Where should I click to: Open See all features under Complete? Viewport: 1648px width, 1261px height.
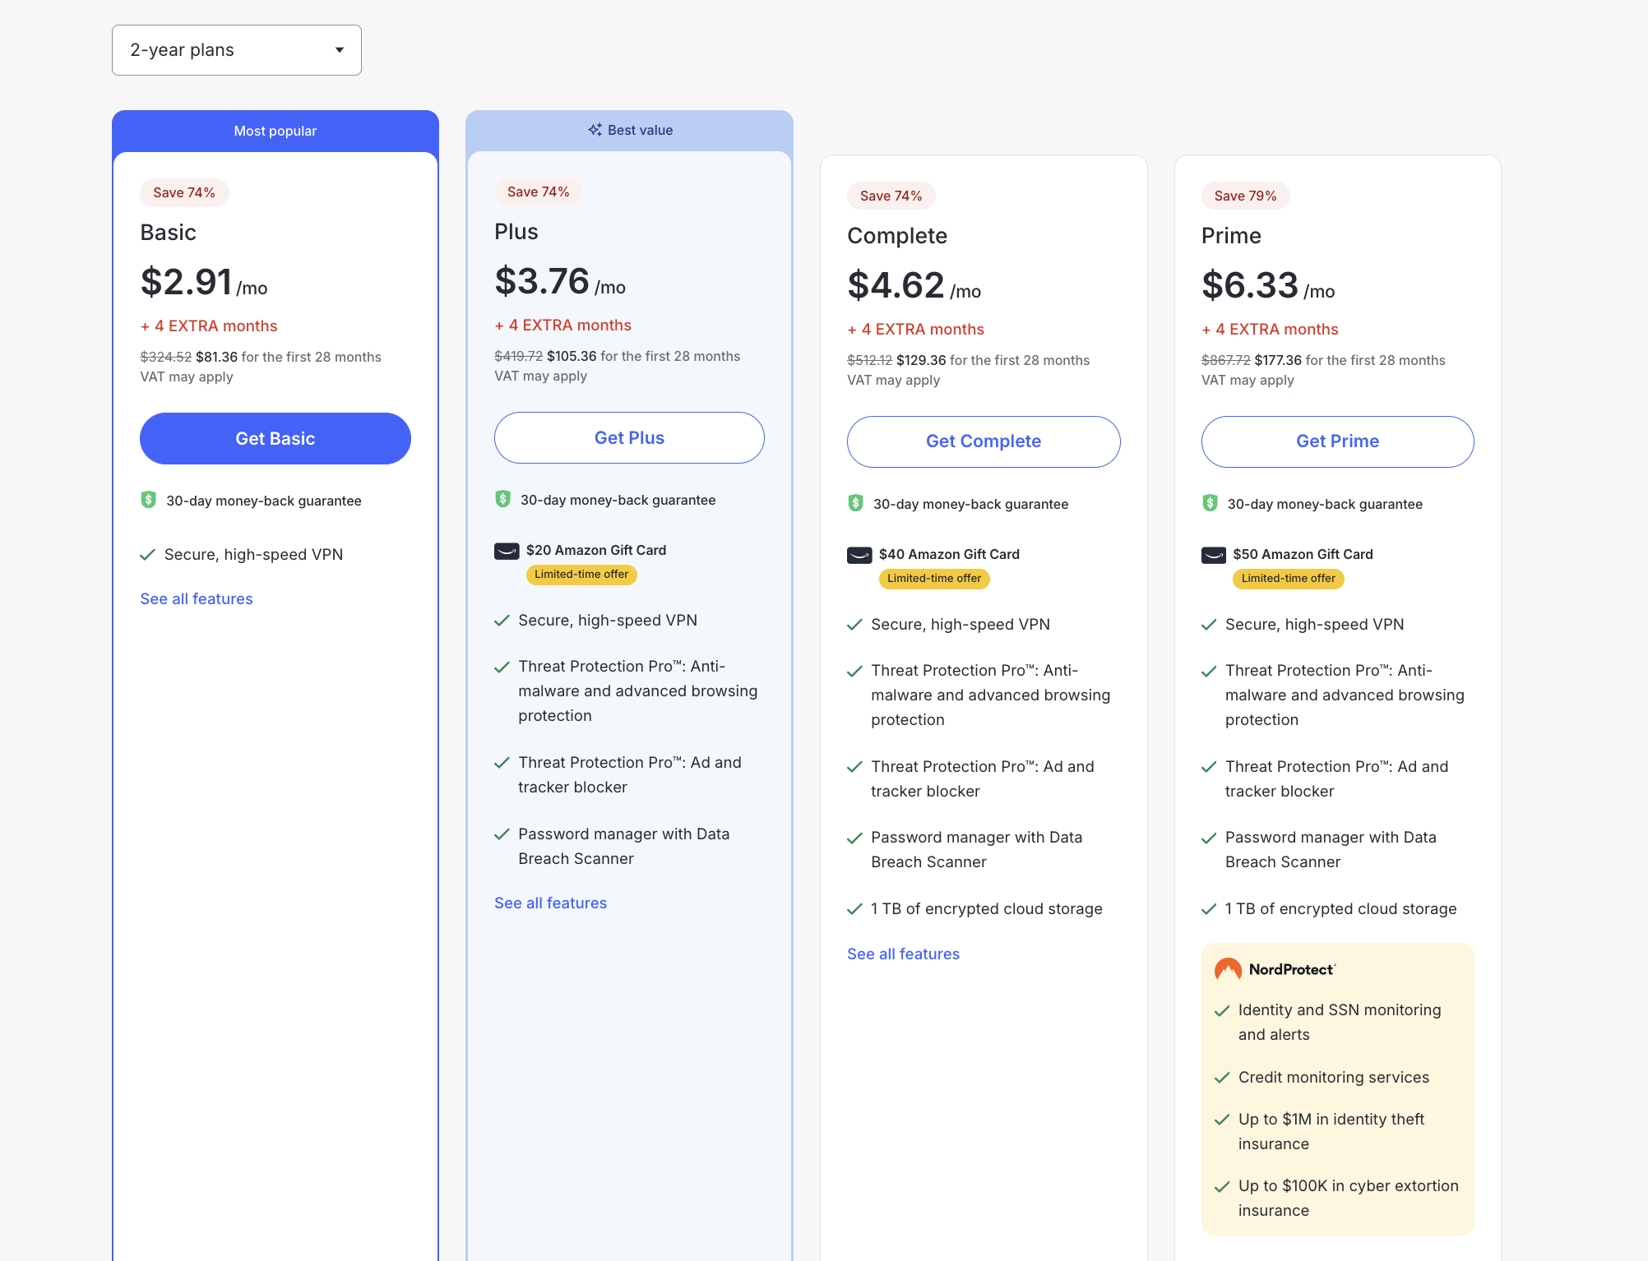click(903, 954)
